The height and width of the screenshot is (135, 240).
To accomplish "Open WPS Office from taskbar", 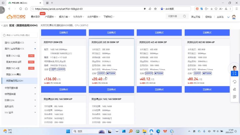I will [165, 131].
